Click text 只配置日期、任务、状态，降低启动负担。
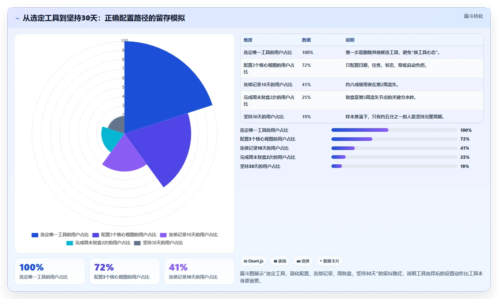 coord(386,65)
